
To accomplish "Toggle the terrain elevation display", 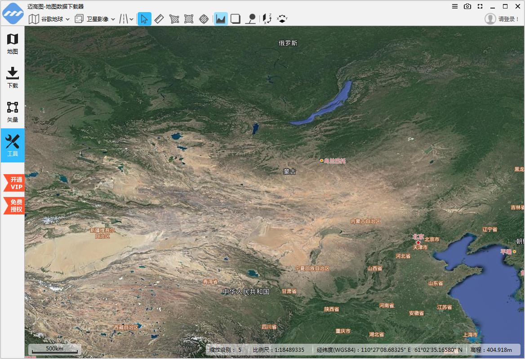I will click(x=220, y=19).
